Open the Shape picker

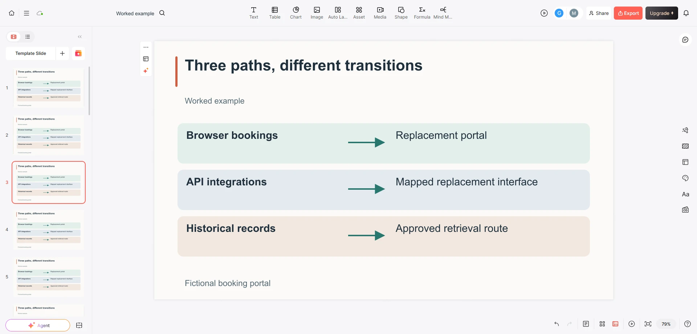pyautogui.click(x=401, y=13)
